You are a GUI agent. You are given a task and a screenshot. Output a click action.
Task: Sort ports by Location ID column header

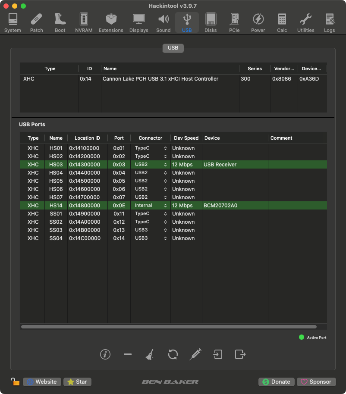coord(87,138)
